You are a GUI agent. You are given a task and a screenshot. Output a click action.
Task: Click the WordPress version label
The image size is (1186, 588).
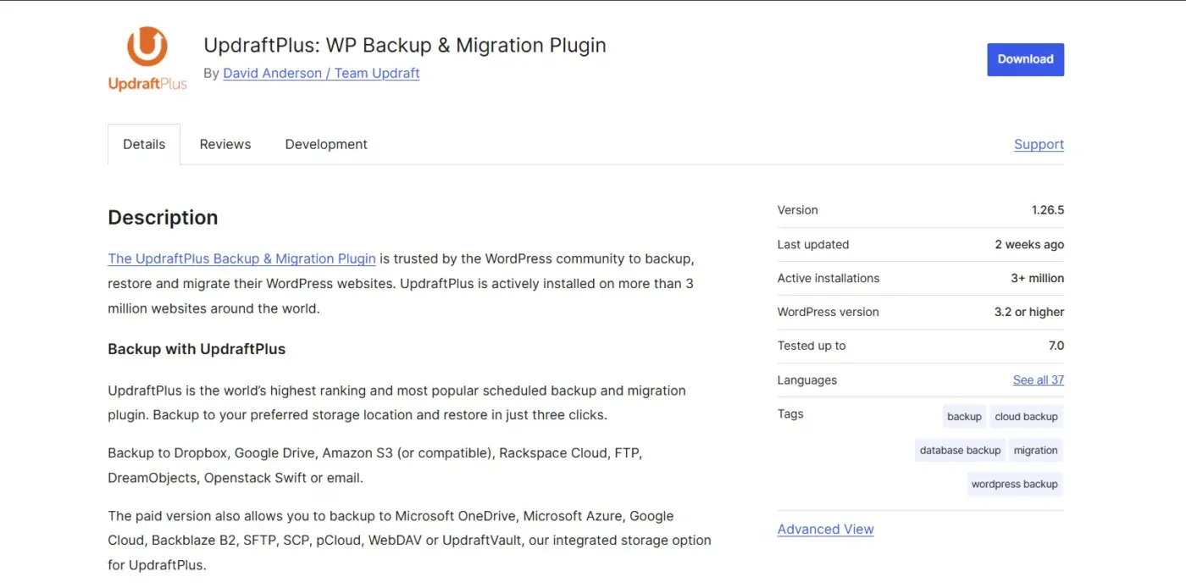pyautogui.click(x=828, y=312)
